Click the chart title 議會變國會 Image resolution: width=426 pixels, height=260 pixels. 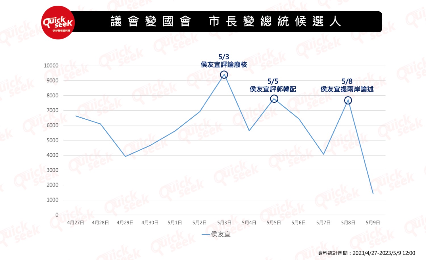pyautogui.click(x=151, y=22)
